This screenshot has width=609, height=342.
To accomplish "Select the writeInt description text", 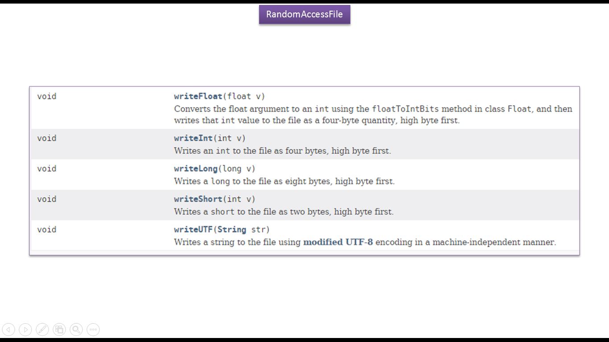I will [x=282, y=151].
